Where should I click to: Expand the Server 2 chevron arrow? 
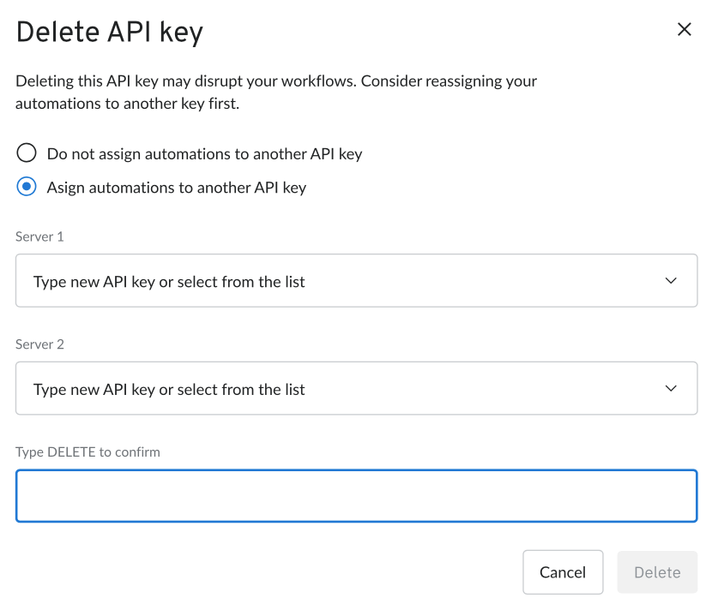671,388
